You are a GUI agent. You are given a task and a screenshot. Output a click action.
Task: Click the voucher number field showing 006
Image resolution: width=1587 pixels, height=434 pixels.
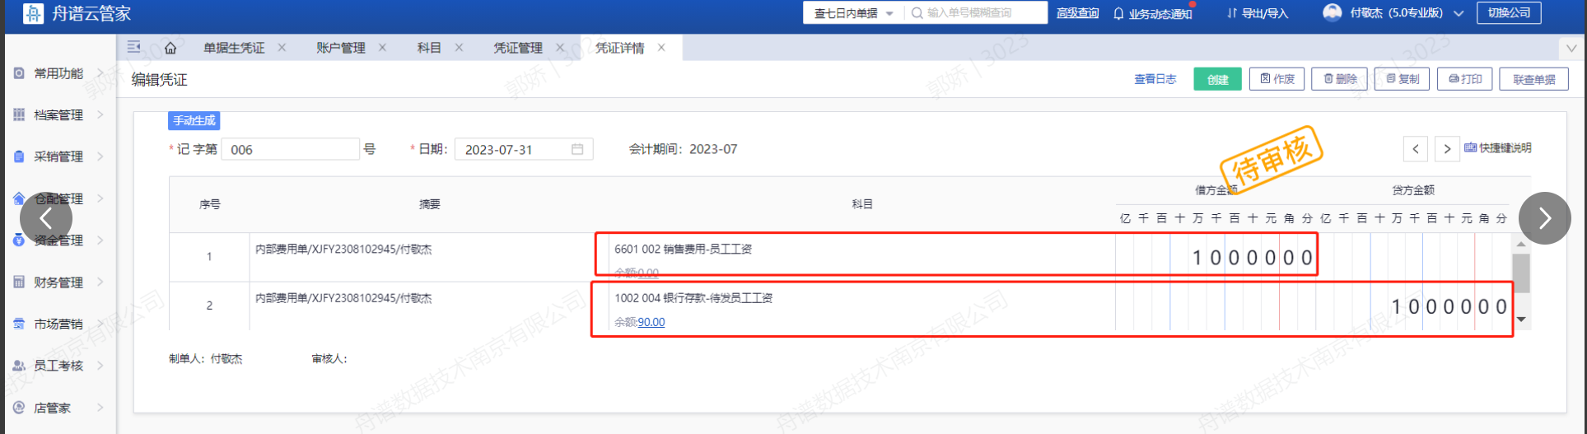click(290, 149)
